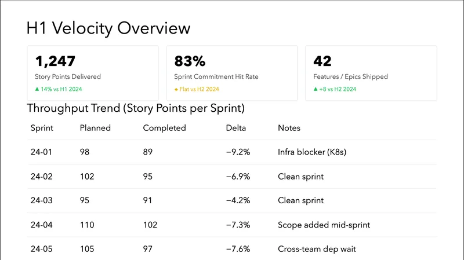The height and width of the screenshot is (260, 464).
Task: Click the Sprint Commitment Hit Rate label
Action: point(216,76)
